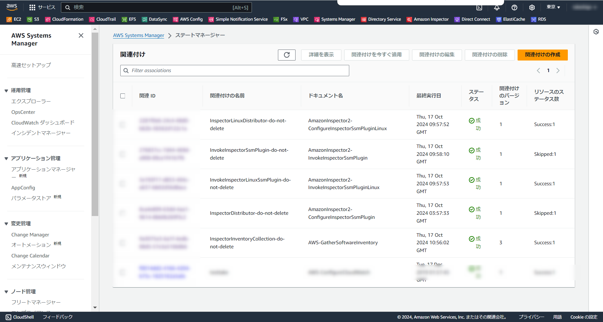Select checkbox for InspectorInventoryCollection-do-not-delete row
Image resolution: width=603 pixels, height=322 pixels.
[123, 243]
